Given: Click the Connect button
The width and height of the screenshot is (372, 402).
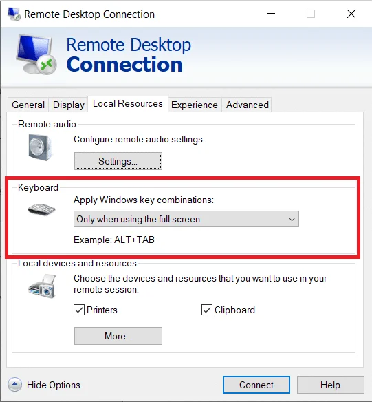Looking at the screenshot, I should pyautogui.click(x=256, y=385).
